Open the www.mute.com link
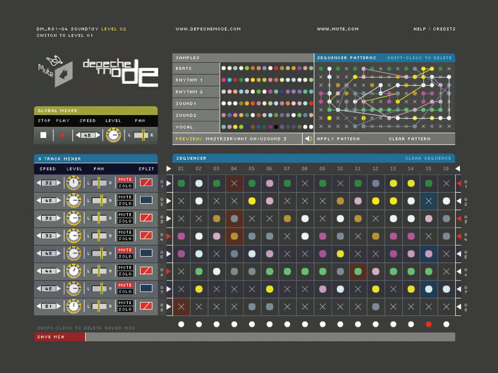Viewport: 498px width, 373px height. [x=337, y=29]
